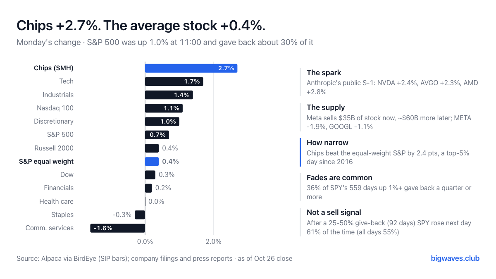Screen dimensions: 496x279
Task: Select the Discretionary 1.0% bar
Action: pyautogui.click(x=162, y=122)
